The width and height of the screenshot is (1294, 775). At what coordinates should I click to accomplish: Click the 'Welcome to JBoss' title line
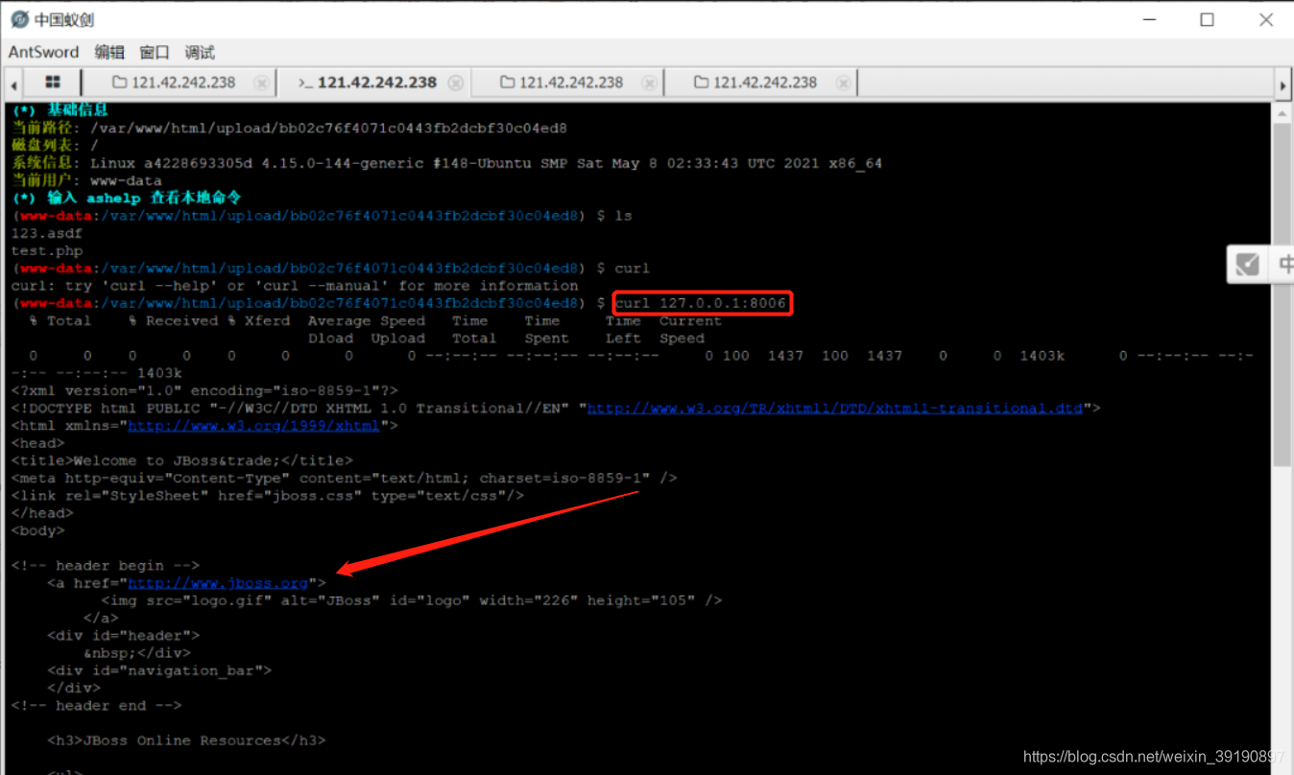click(182, 460)
